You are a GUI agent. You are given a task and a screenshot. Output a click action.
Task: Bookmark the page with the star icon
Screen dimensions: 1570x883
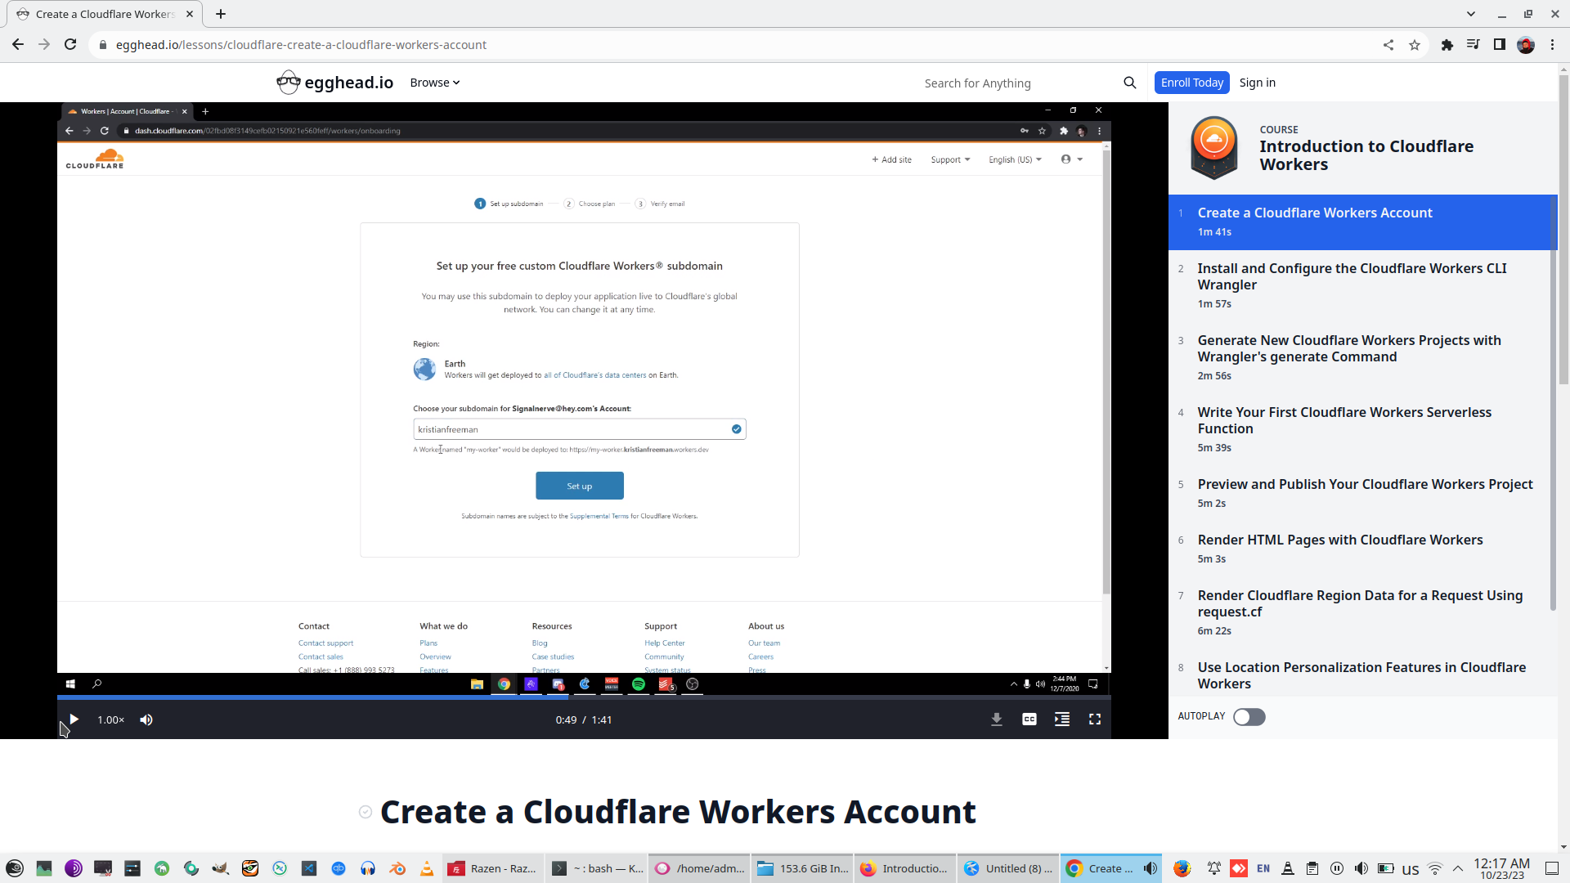point(1415,45)
